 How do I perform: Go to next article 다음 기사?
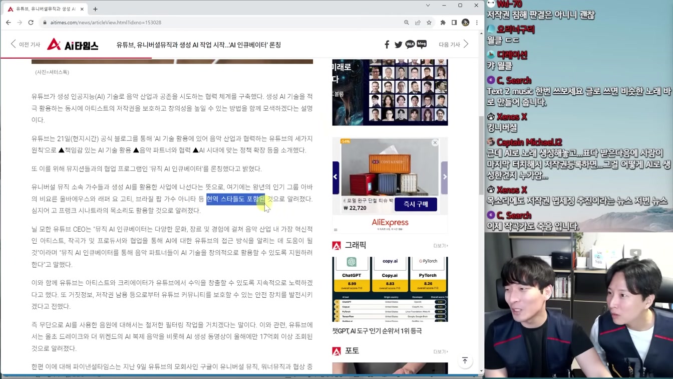[454, 45]
